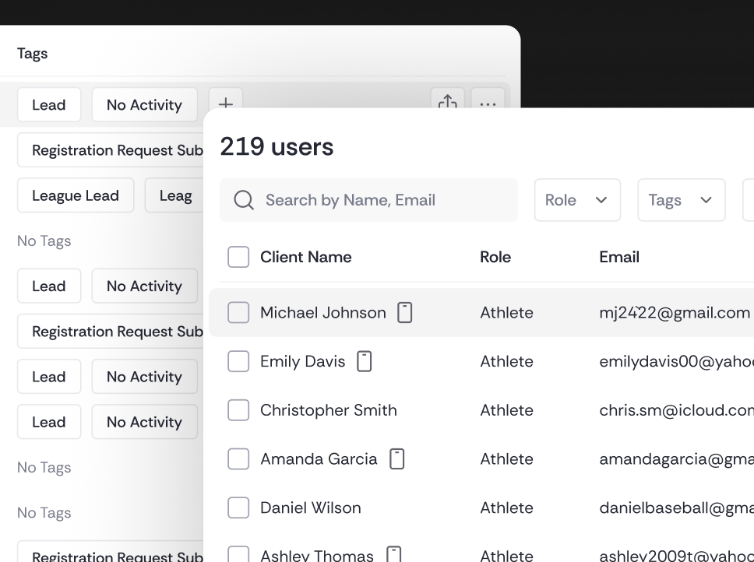754x562 pixels.
Task: Open email mj2422@gmail.com in the list
Action: [674, 313]
